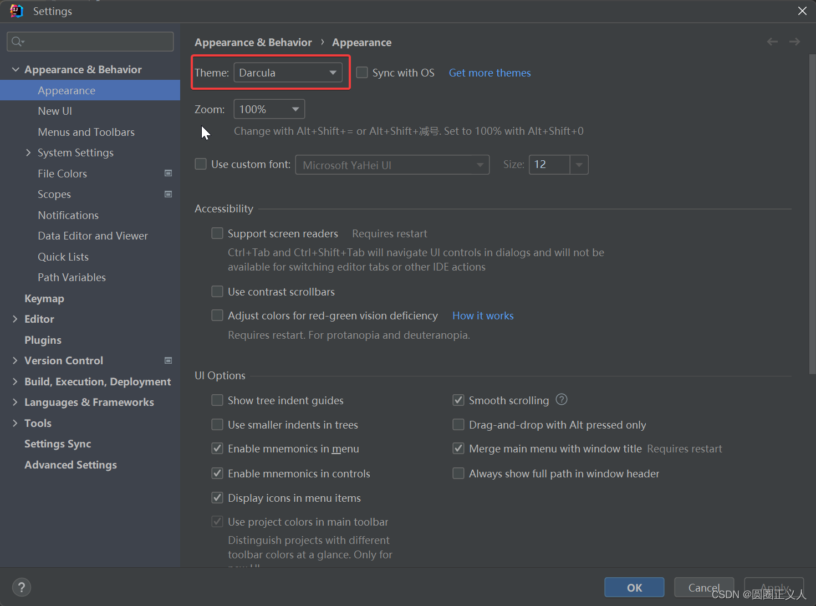Toggle Adjust colors for red-green vision deficiency
The image size is (816, 606).
pos(217,315)
